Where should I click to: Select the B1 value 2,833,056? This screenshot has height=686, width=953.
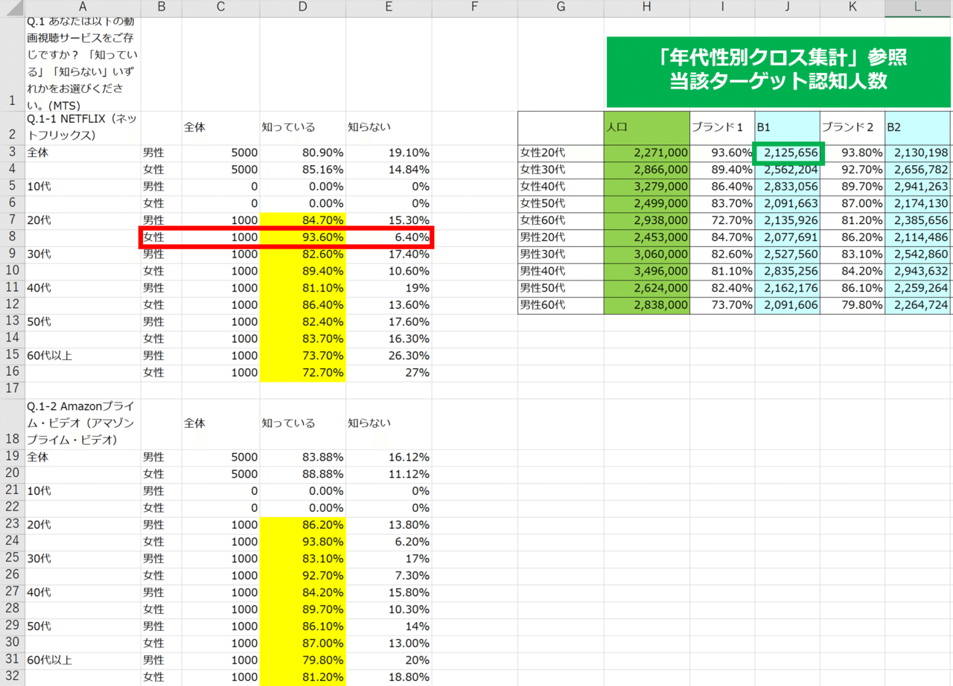pos(787,187)
